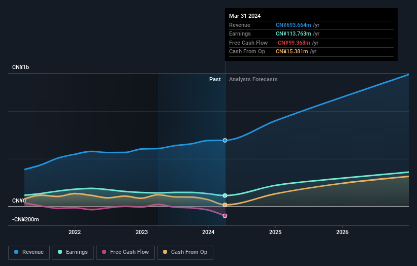Toggle the Cash From Op legend button
The image size is (417, 266).
pos(185,252)
